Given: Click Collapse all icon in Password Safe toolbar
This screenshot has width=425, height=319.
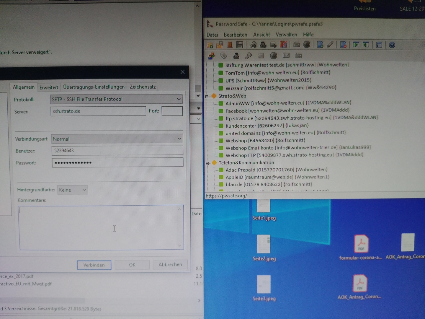Looking at the screenshot, I should tap(366, 45).
